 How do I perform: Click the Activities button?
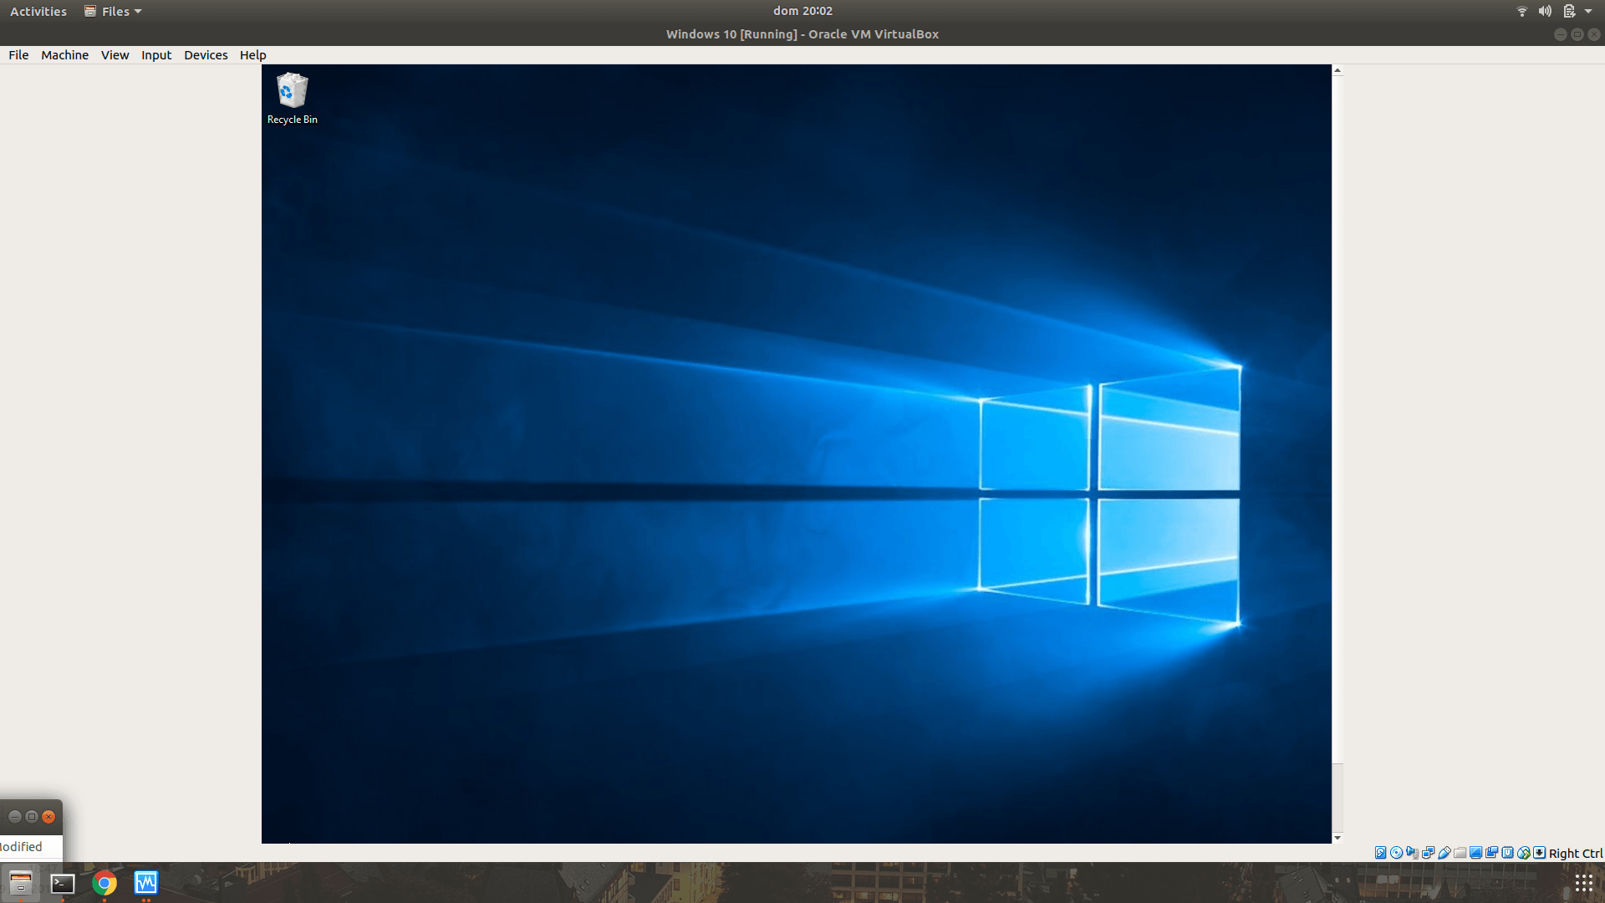click(x=38, y=11)
